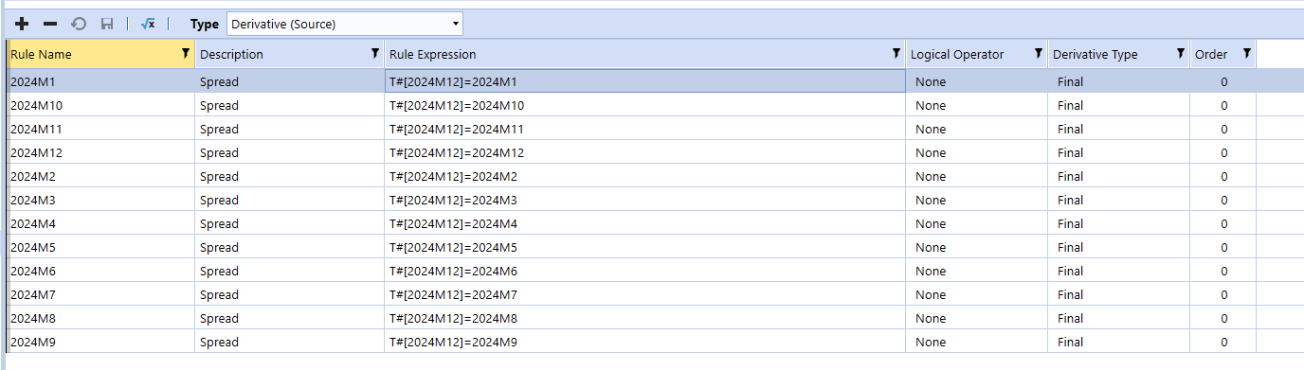1304x370 pixels.
Task: Click Rule Expression column filter icon
Action: [x=896, y=54]
